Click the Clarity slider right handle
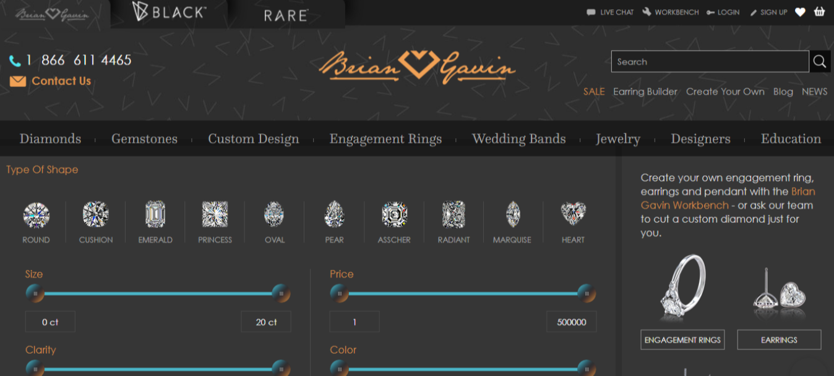 point(282,369)
